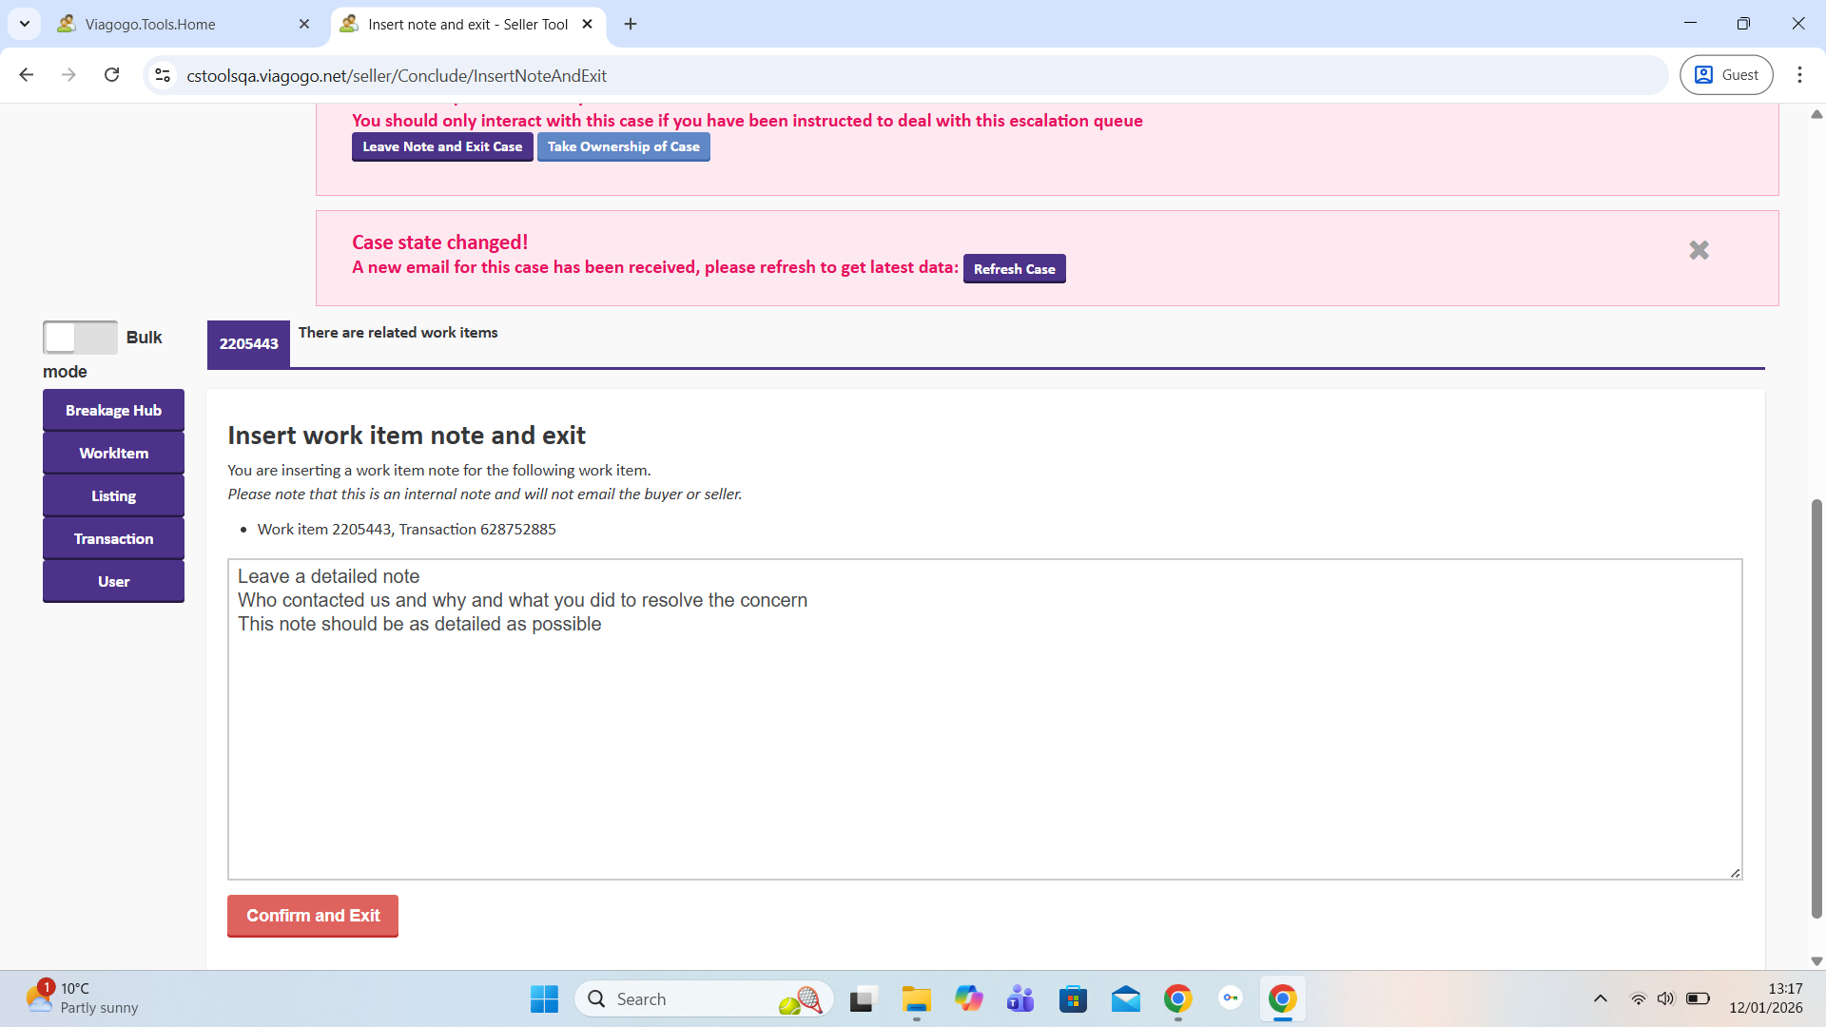
Task: Open Microsoft Store from taskbar
Action: 1073,999
